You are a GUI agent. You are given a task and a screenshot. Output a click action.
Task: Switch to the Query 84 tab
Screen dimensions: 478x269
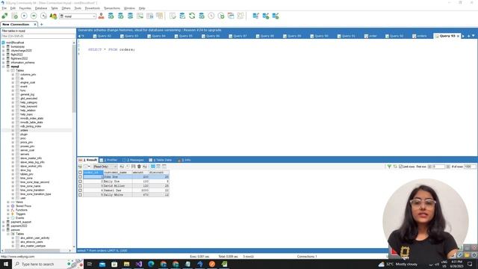[x=156, y=36]
